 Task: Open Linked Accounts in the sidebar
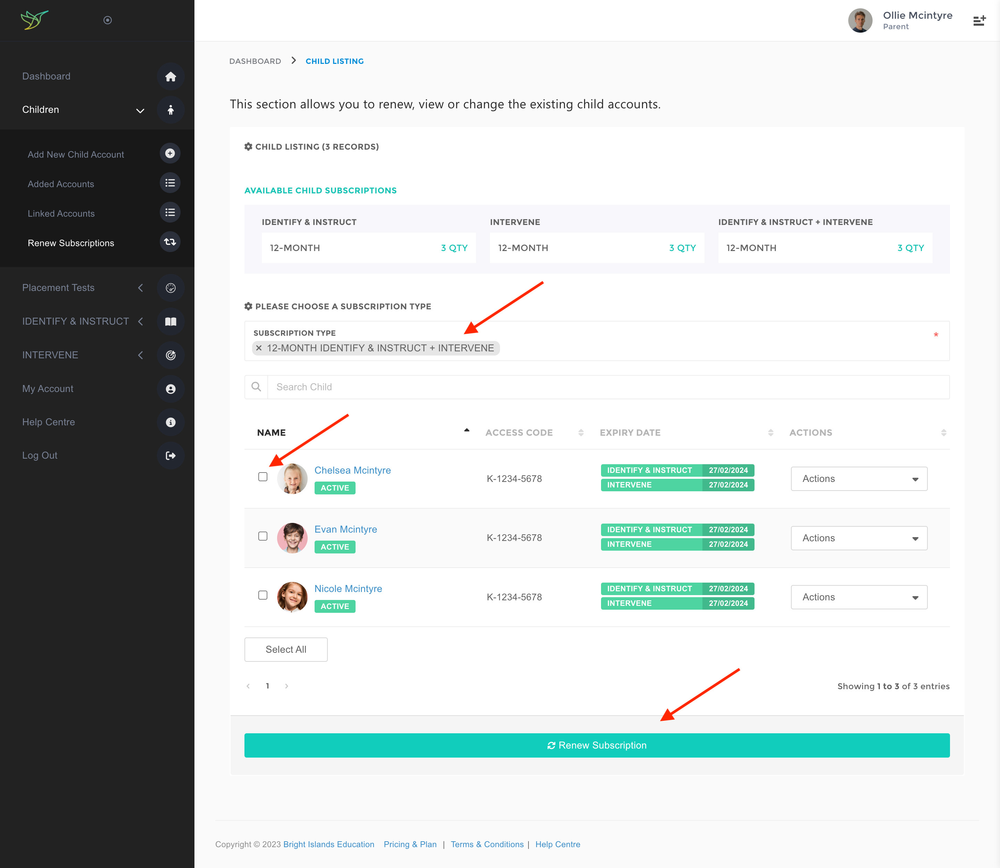[61, 214]
